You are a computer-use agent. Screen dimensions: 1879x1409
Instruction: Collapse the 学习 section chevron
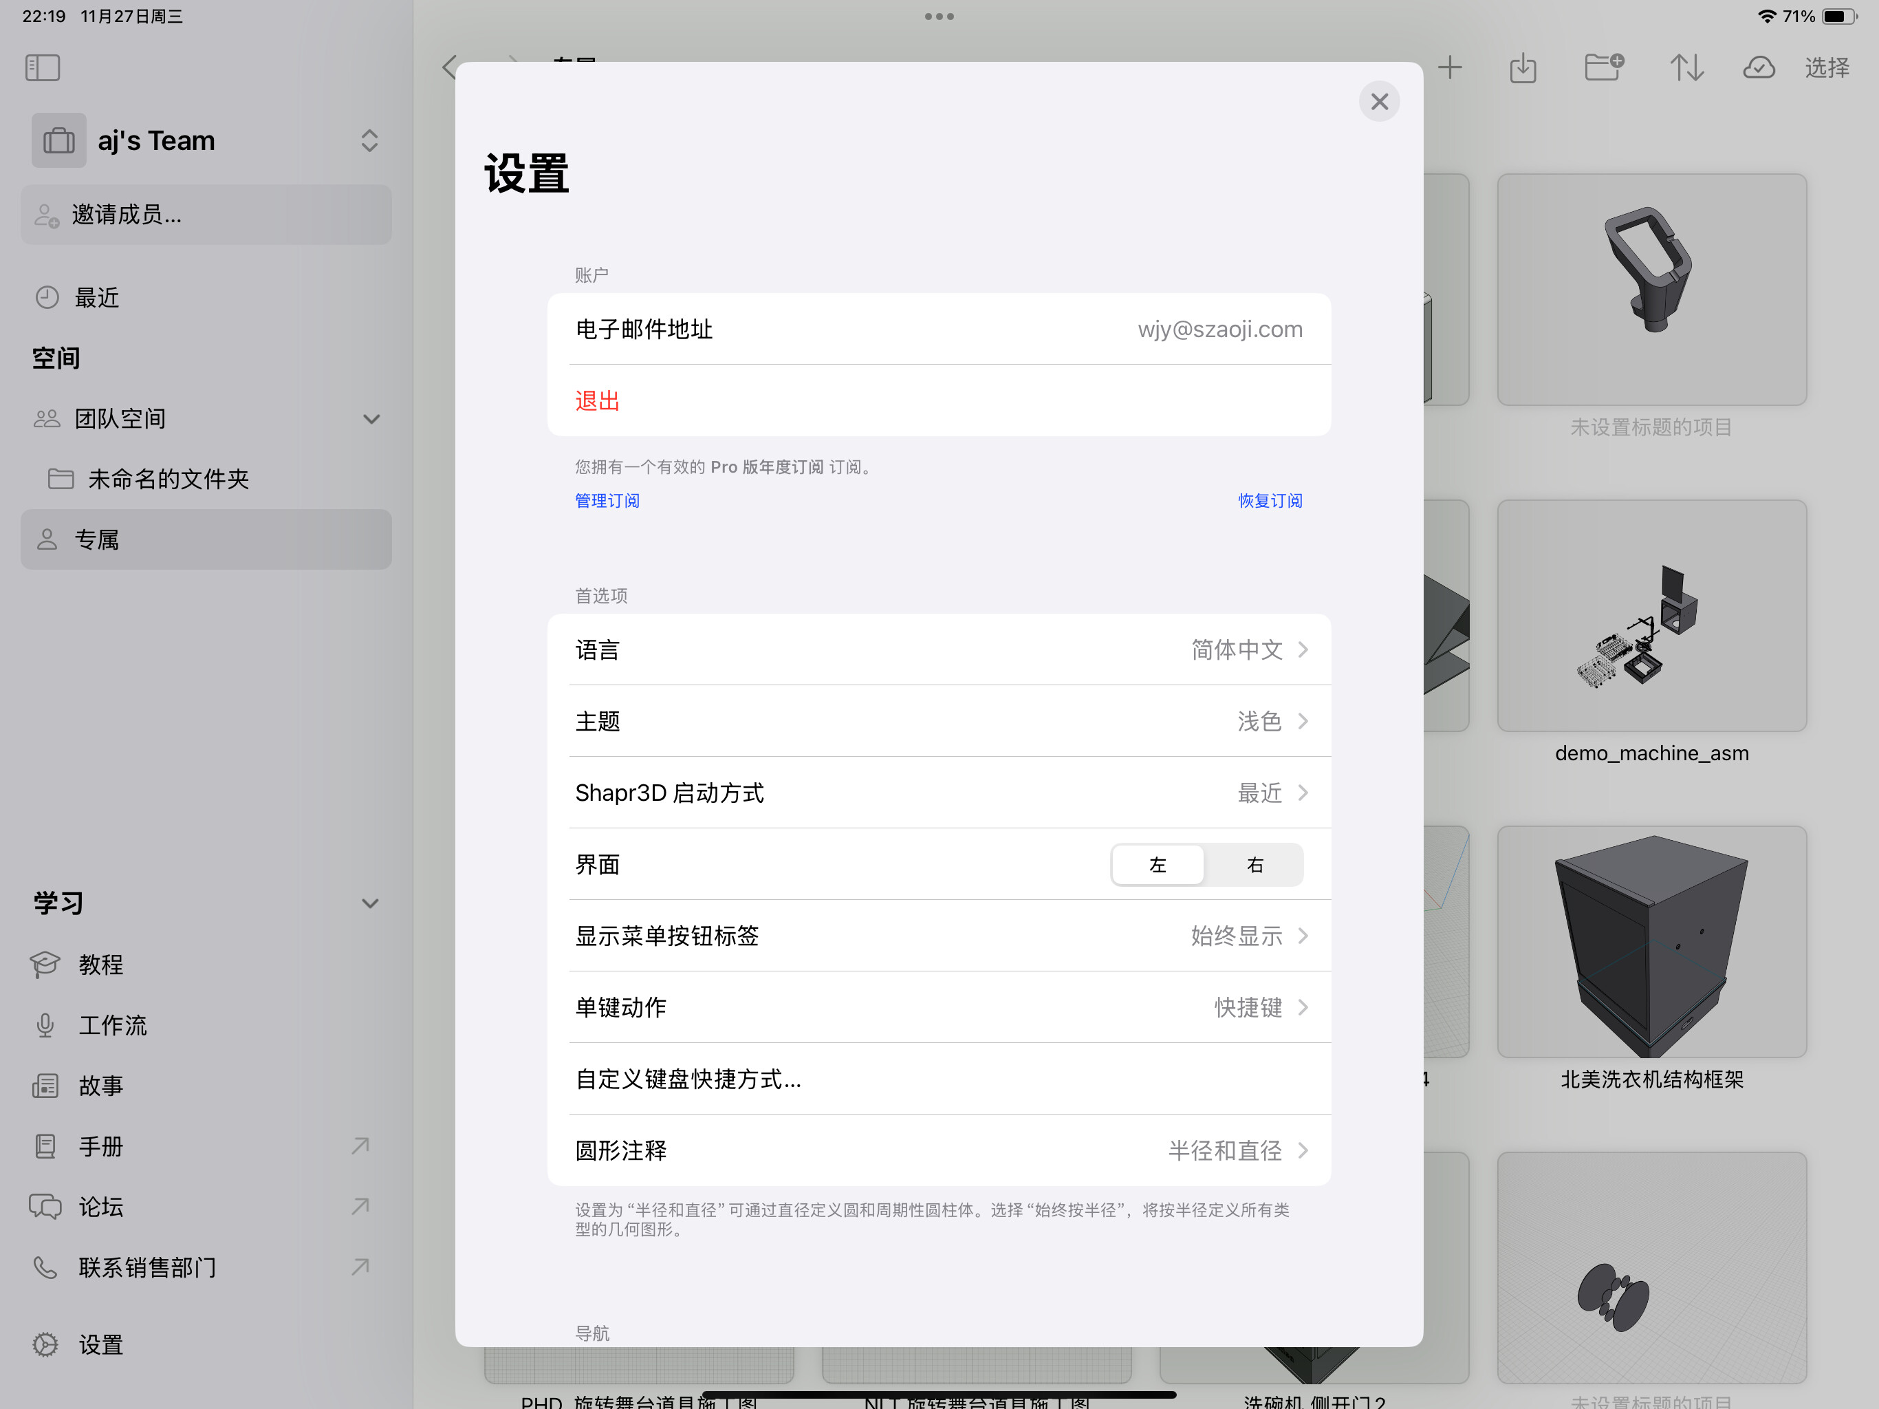point(370,903)
